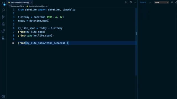Screen dimensions: 177x99
Task: Click the breadcrumb ellipsis symbol item
Action: click(x=50, y=6)
